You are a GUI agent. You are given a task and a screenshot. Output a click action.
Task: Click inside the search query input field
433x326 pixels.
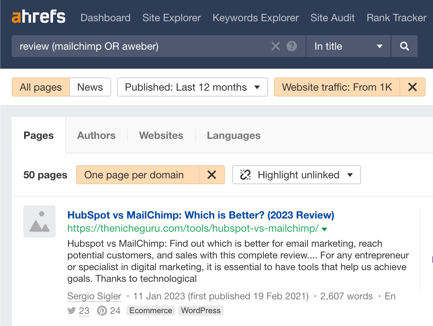[146, 46]
